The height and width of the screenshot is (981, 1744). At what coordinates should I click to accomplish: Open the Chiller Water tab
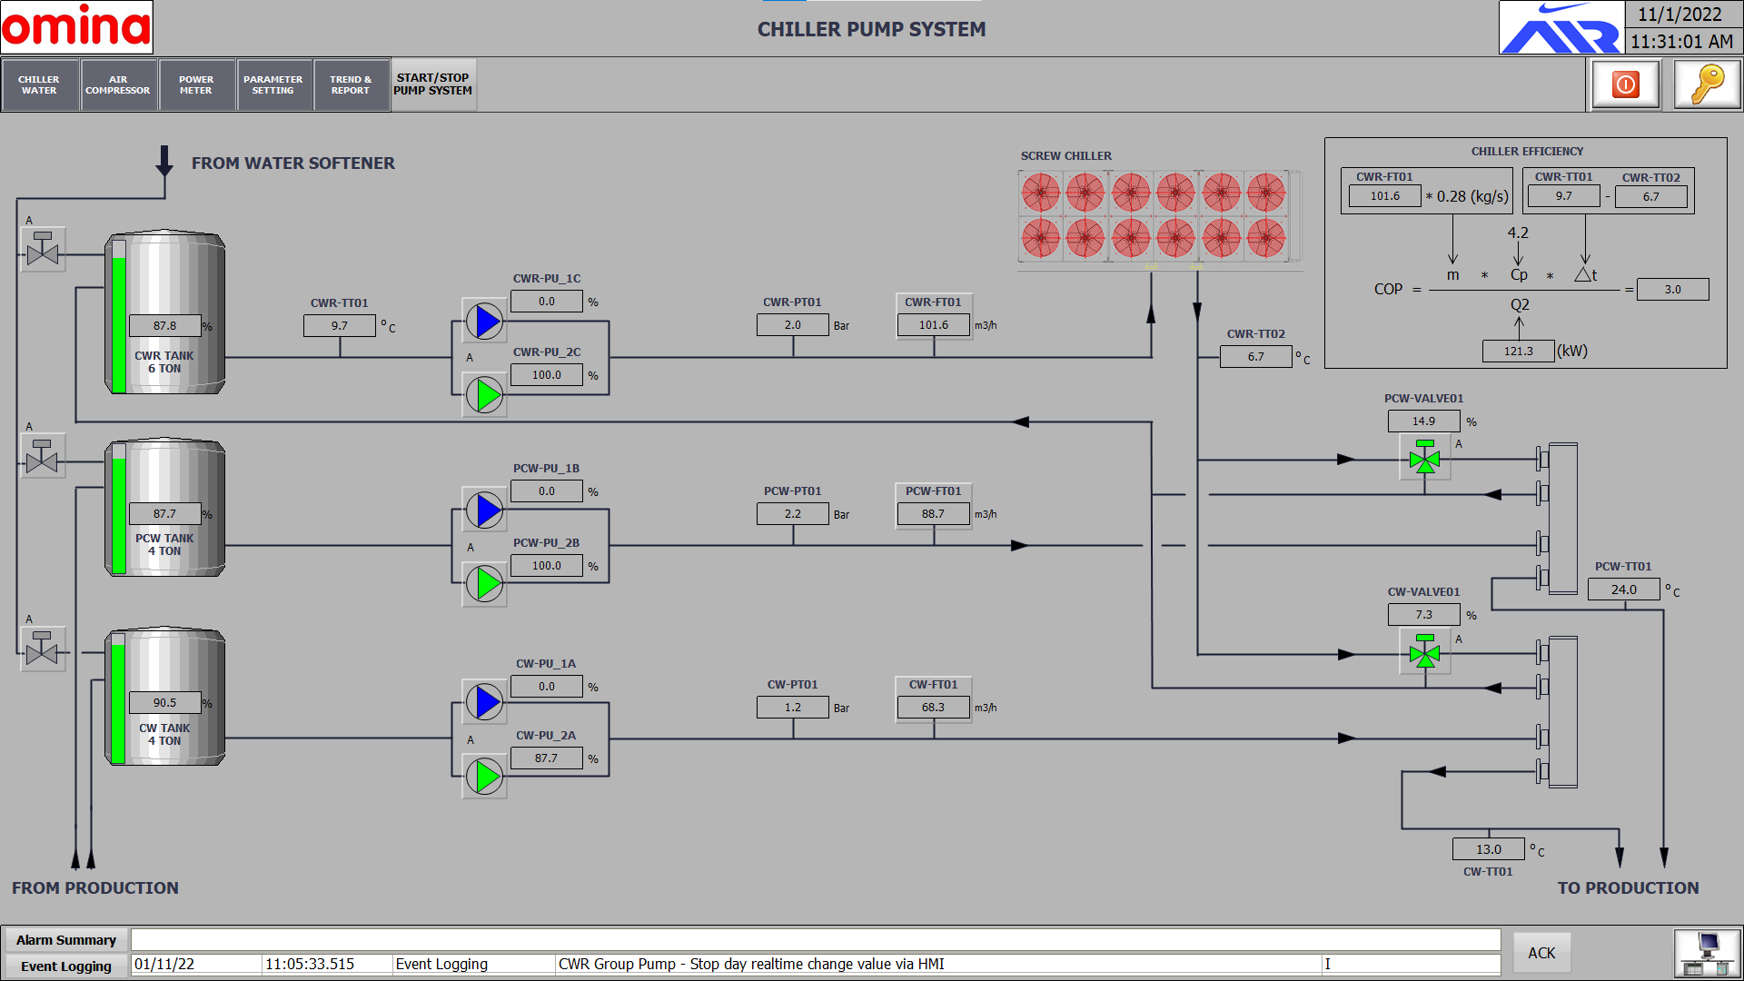pos(39,84)
